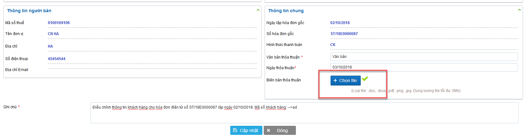Click the payment method value CK
Screen dimensions: 528x138
pos(333,45)
